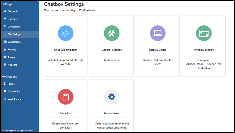Open the Behaviors card title

66,113
